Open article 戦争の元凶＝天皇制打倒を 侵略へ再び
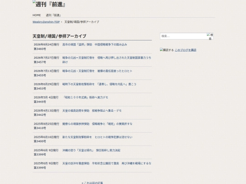This screenshot has width=246, height=184. pos(107,60)
